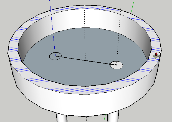This screenshot has height=122, width=172.
Task: Click the dashed guide line below the bowl
Action: click(x=86, y=119)
